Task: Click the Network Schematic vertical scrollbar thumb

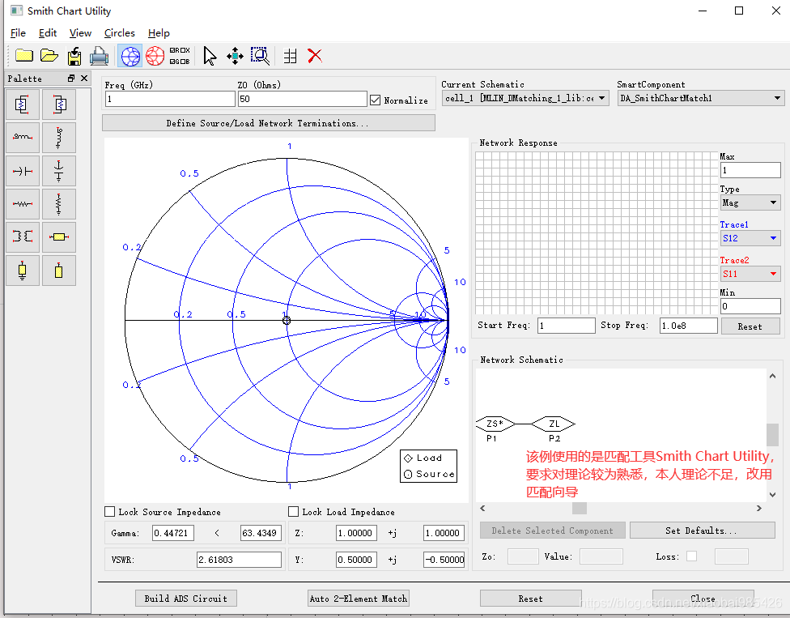Action: (772, 434)
